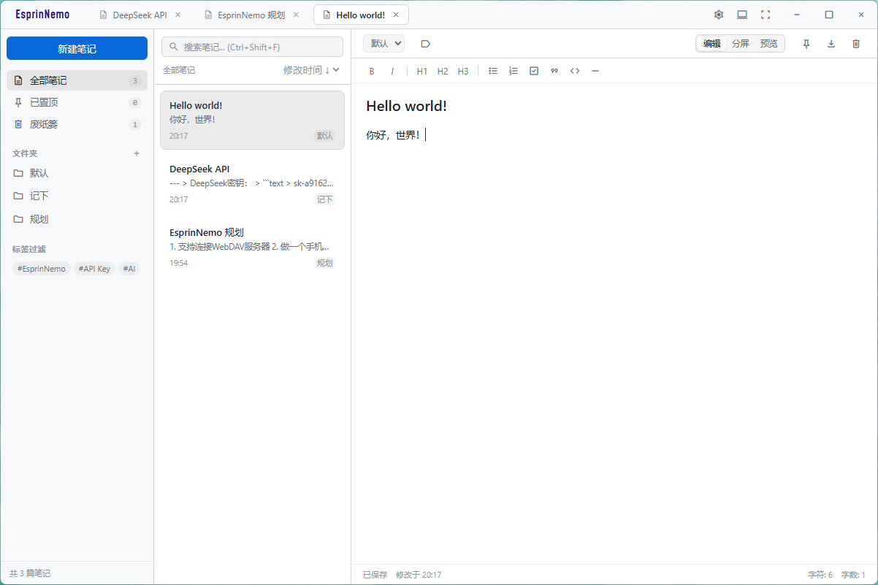Insert a task checkbox list
This screenshot has width=878, height=585.
[534, 71]
